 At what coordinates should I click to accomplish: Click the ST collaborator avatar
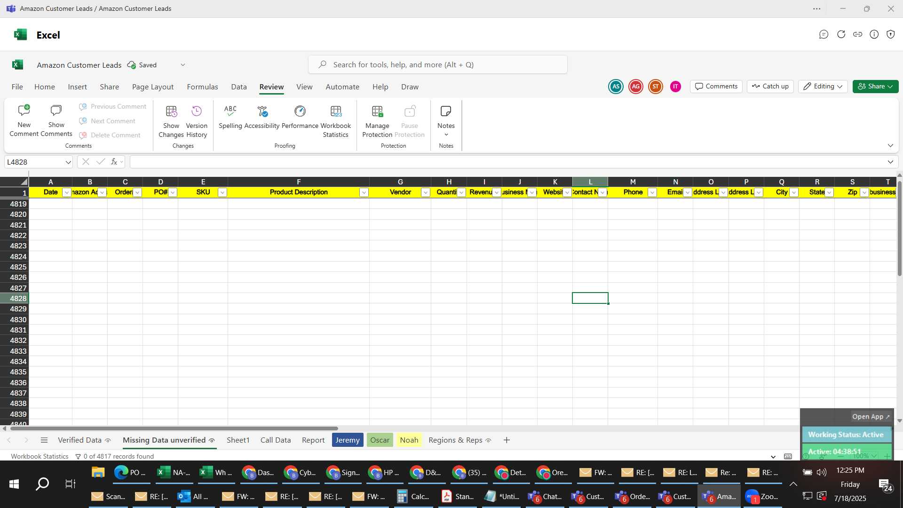click(x=656, y=87)
